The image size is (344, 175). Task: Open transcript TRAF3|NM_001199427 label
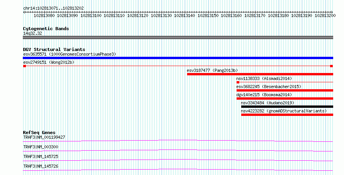coord(44,137)
